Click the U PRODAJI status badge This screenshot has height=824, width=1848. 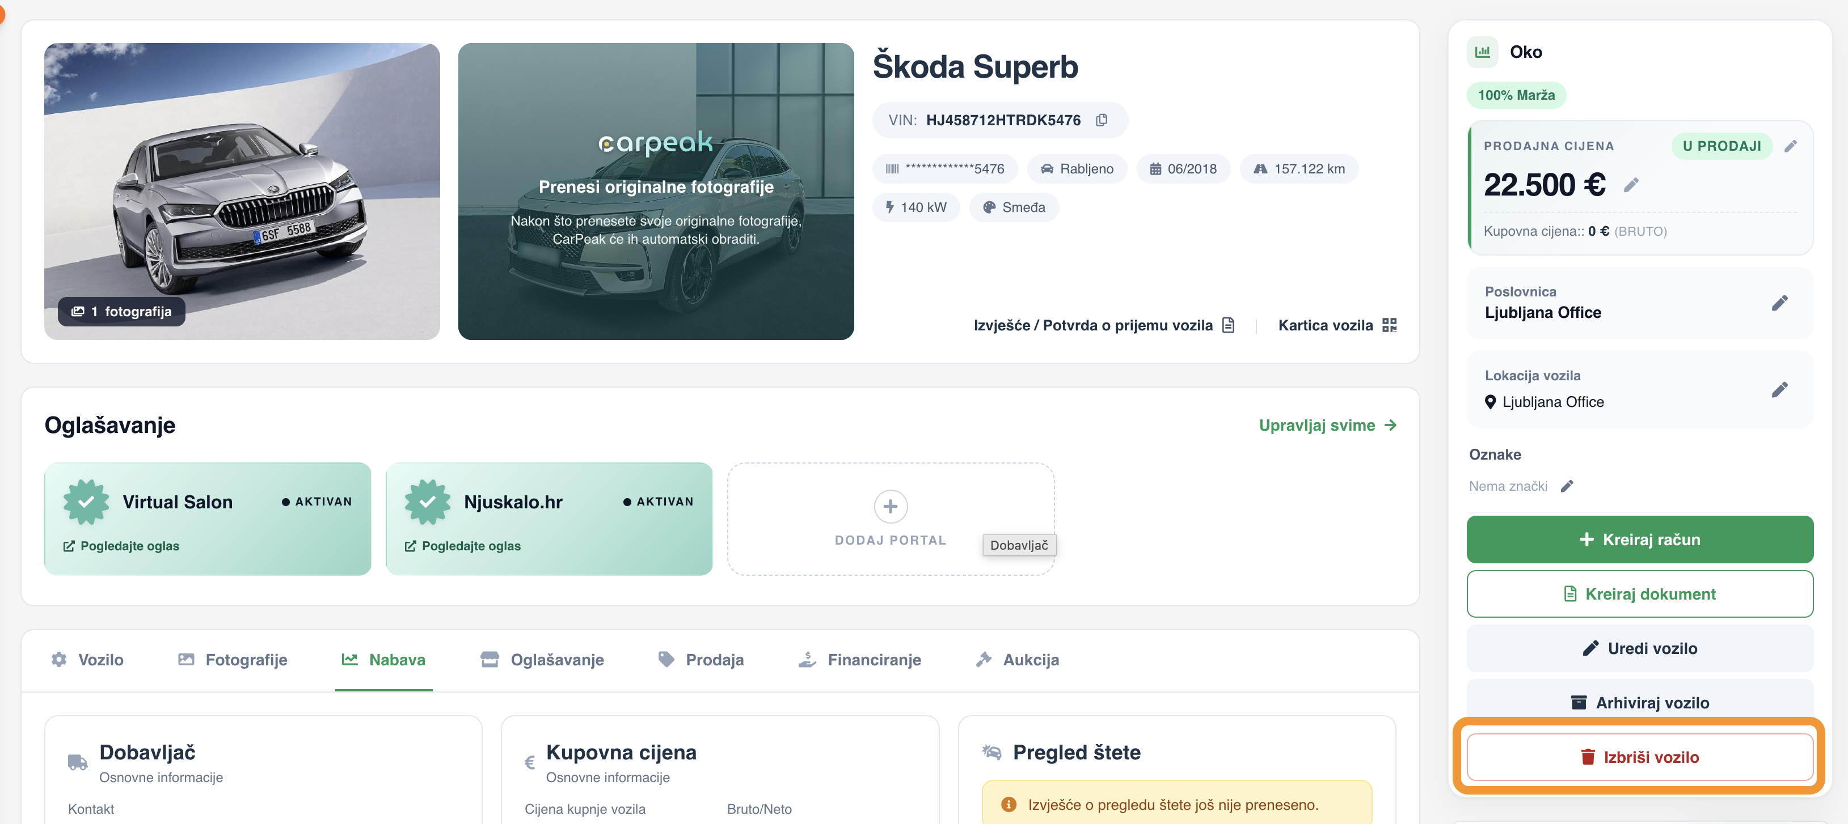tap(1722, 146)
